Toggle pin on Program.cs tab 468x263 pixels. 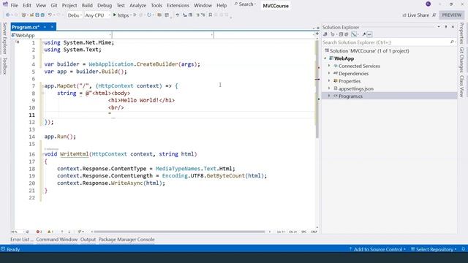[45, 27]
